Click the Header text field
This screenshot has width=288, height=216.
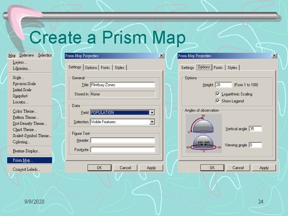(123, 140)
